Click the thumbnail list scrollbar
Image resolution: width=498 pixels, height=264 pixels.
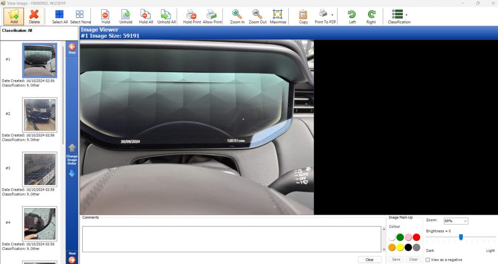coord(63,95)
